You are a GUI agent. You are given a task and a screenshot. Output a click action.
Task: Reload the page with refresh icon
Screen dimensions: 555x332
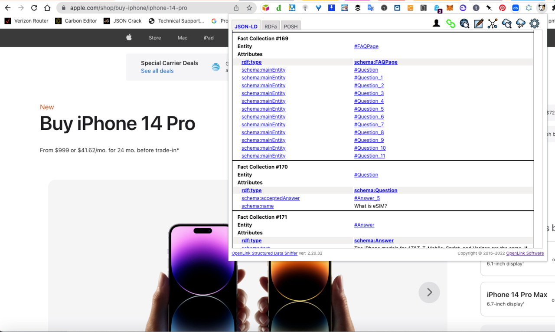coord(34,8)
